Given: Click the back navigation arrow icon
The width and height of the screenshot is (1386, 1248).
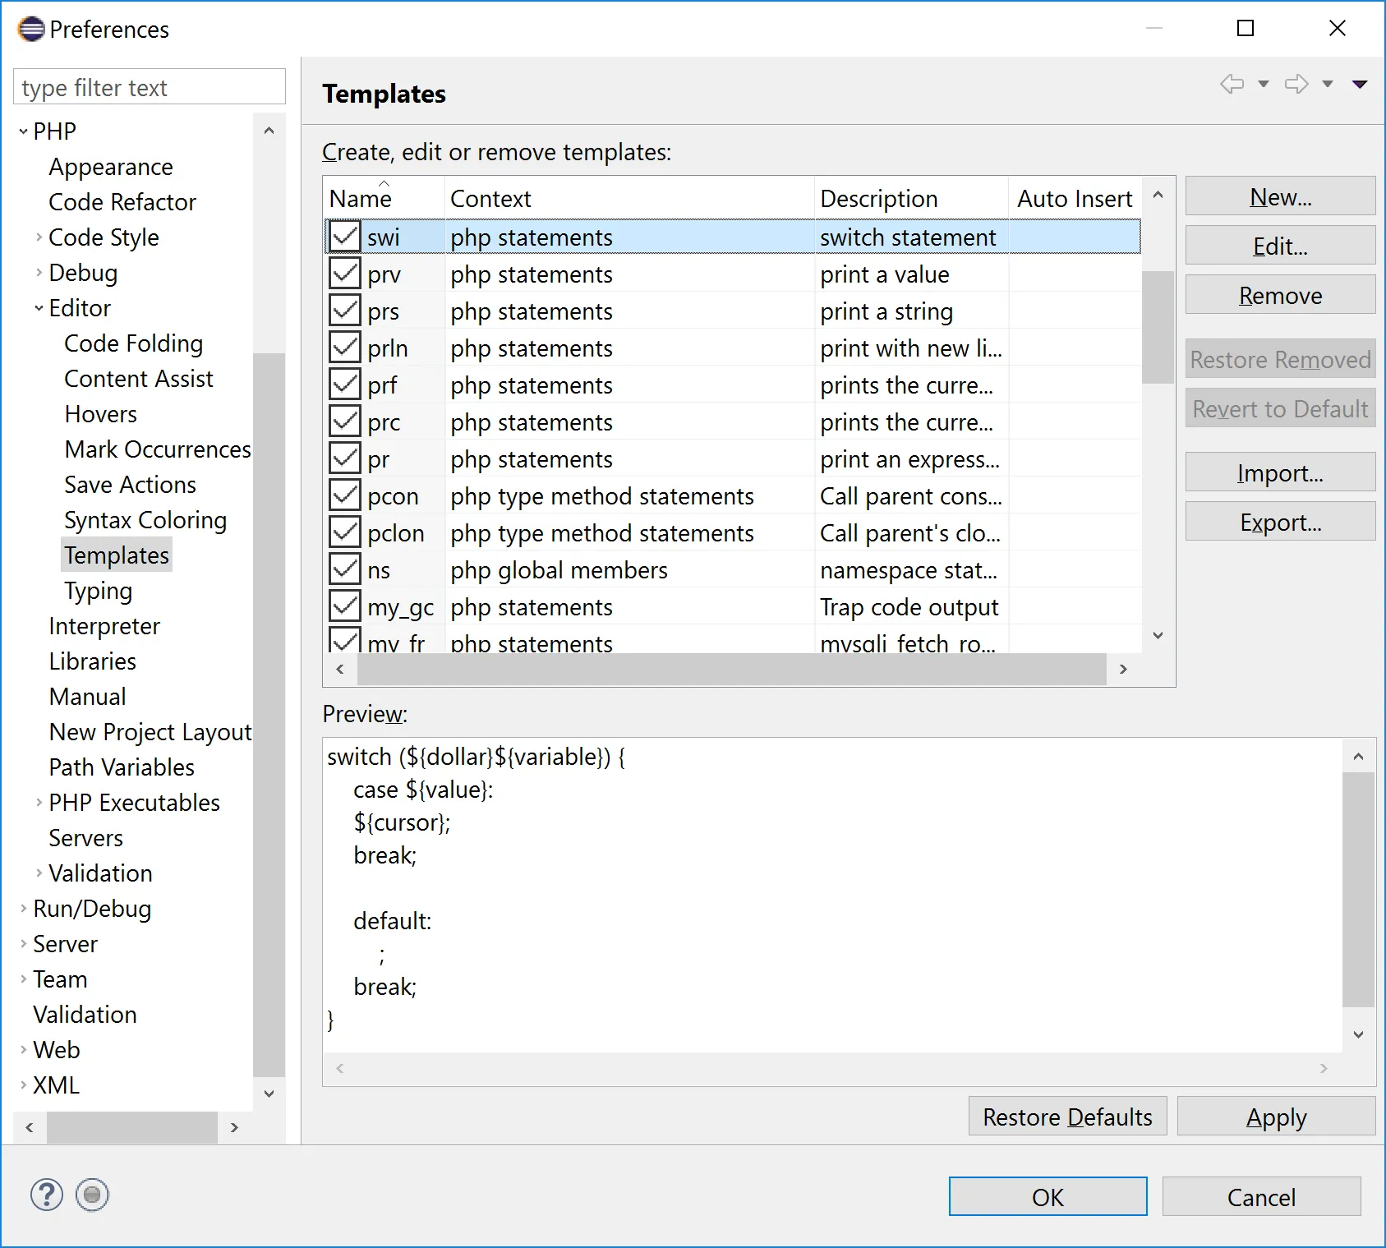Looking at the screenshot, I should point(1232,84).
